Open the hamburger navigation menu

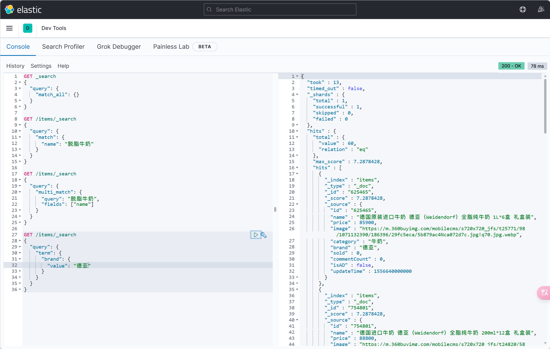[x=9, y=28]
